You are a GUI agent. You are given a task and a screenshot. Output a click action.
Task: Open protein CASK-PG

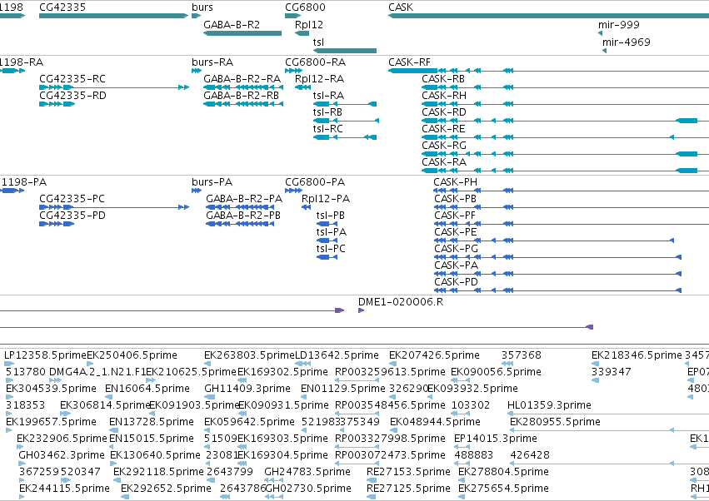(x=457, y=249)
